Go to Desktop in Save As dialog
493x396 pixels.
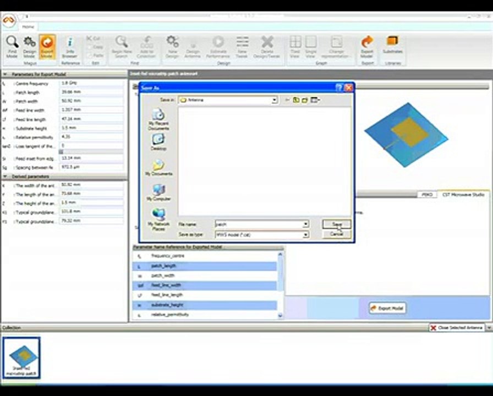[x=158, y=142]
